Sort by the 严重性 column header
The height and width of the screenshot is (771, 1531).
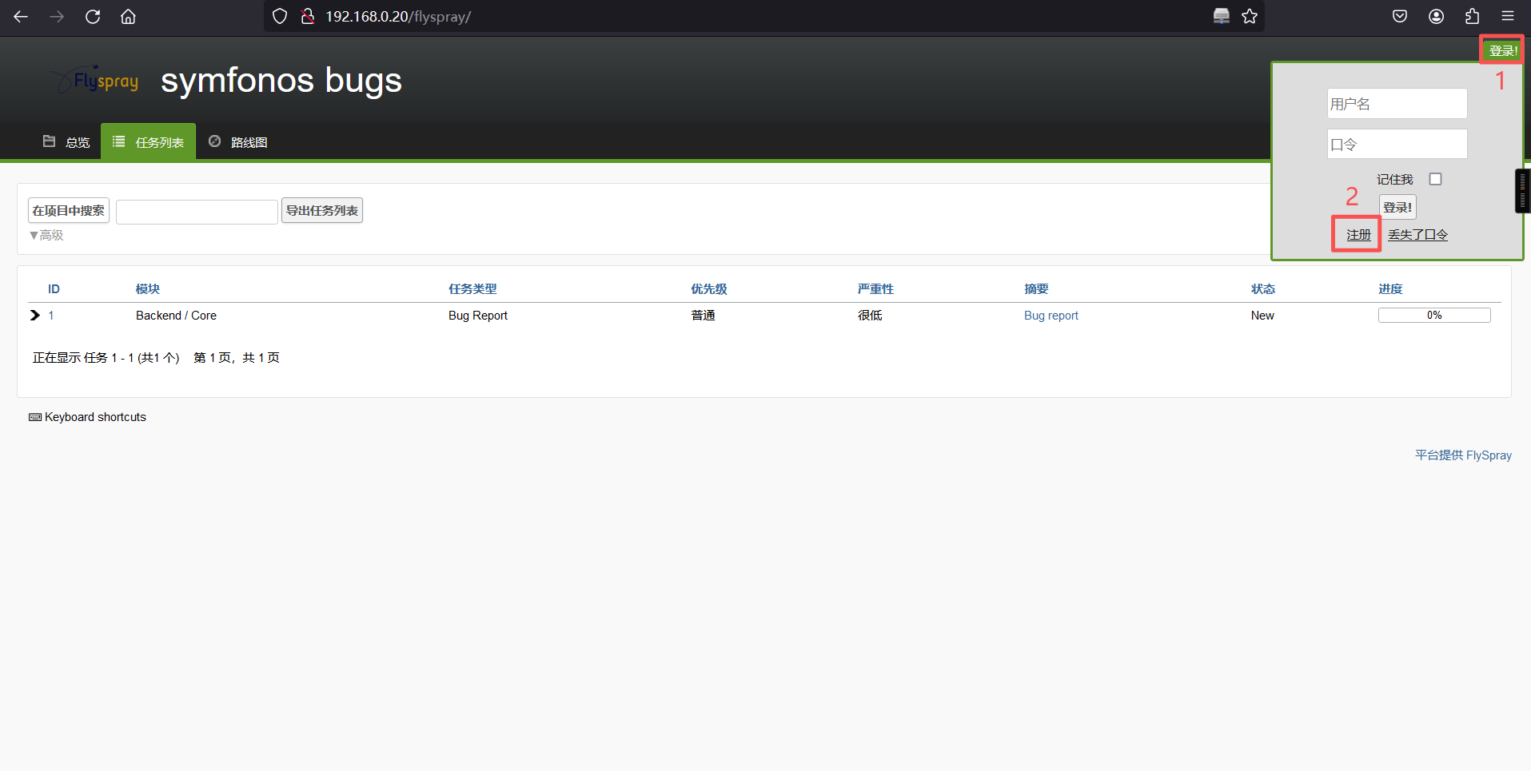(875, 289)
